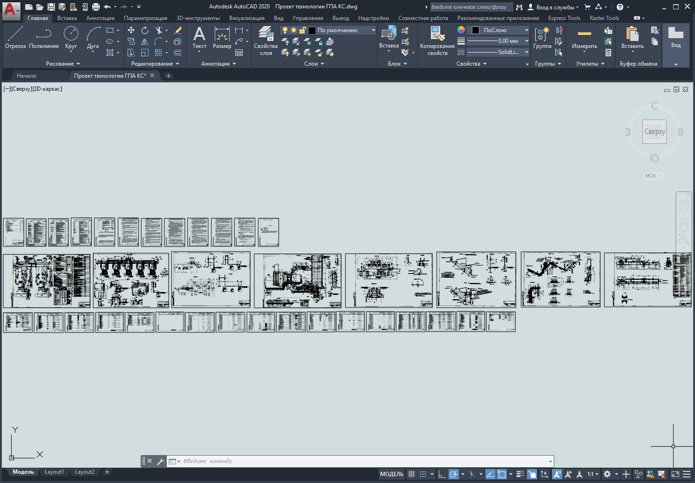Open Свойства слоя layer properties
695x483 pixels.
pyautogui.click(x=266, y=40)
